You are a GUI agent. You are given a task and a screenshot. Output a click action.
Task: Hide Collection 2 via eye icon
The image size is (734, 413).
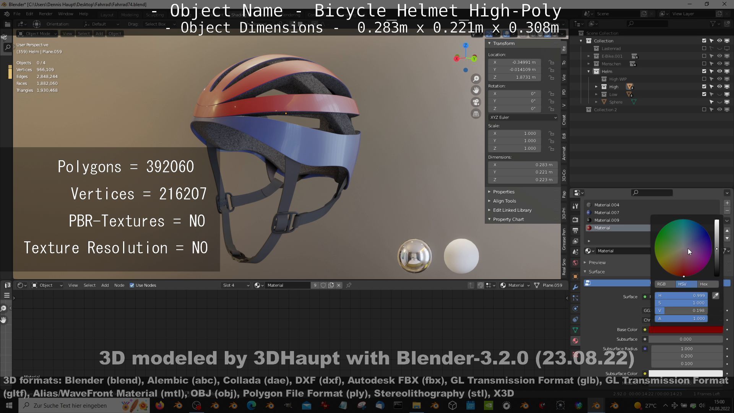(x=719, y=110)
